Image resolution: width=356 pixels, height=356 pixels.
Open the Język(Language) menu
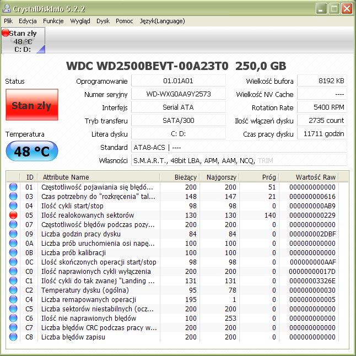pos(163,21)
